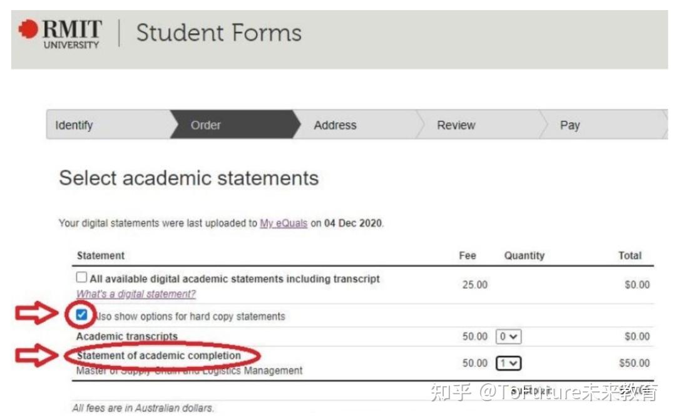Select the Identify step in the progress bar
The width and height of the screenshot is (676, 420).
pos(74,125)
